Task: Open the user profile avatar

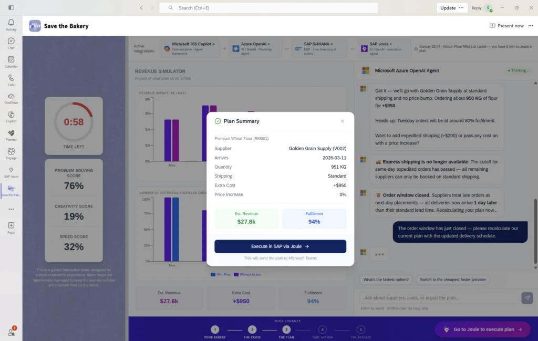Action: pyautogui.click(x=488, y=8)
